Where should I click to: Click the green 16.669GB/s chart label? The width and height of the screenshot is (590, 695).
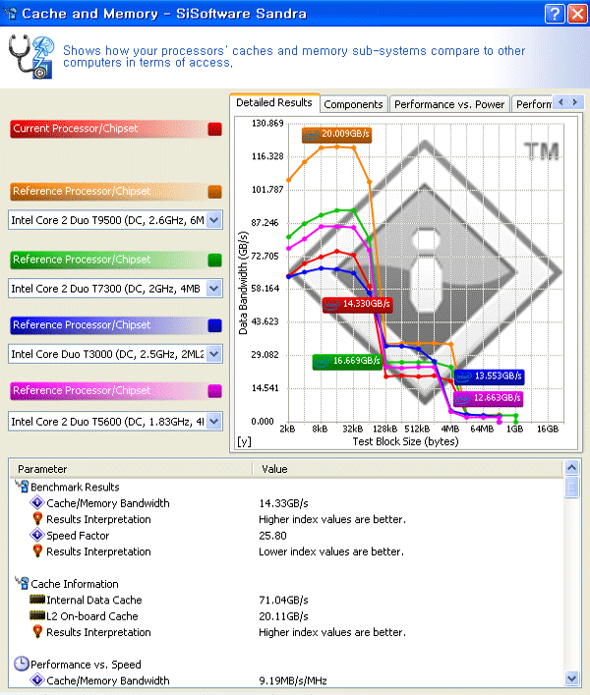pos(347,361)
